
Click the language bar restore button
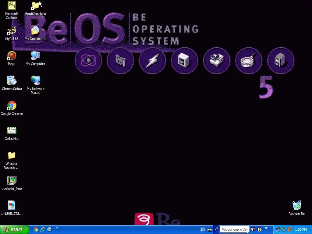266,228
